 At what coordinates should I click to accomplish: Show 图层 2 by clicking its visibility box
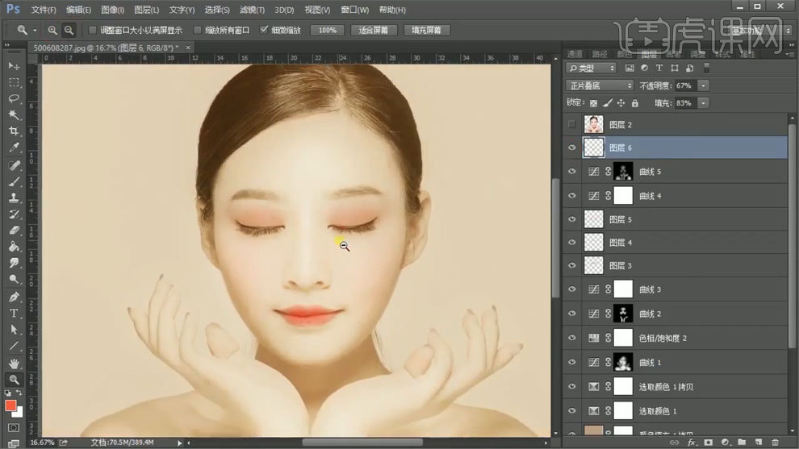(x=571, y=125)
